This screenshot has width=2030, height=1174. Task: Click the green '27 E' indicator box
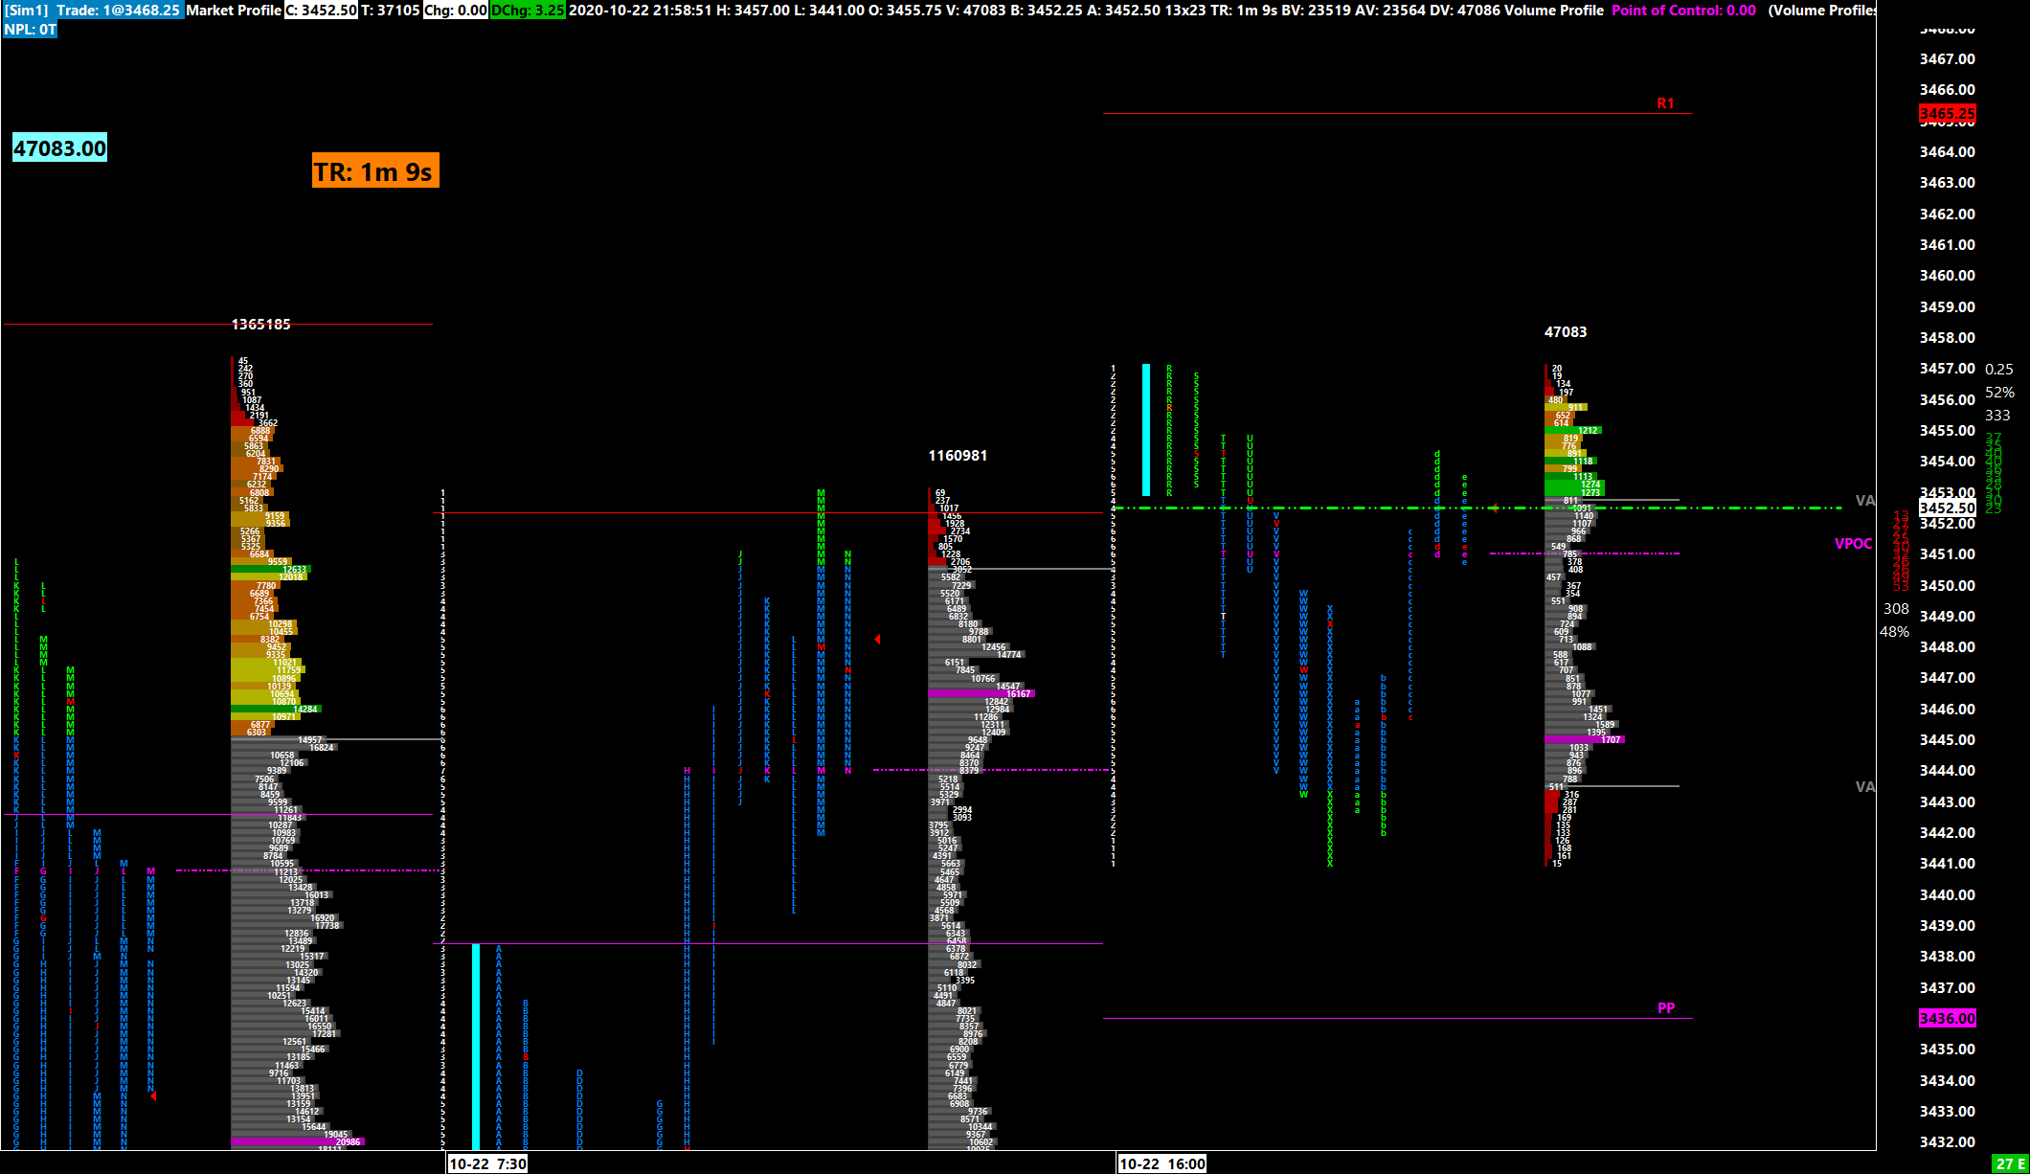click(x=2009, y=1163)
